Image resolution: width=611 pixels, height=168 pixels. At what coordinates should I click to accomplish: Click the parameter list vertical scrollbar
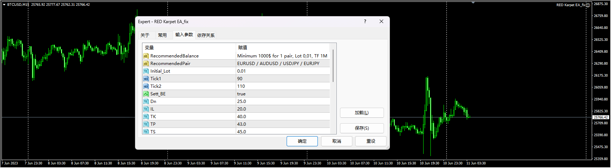point(333,66)
